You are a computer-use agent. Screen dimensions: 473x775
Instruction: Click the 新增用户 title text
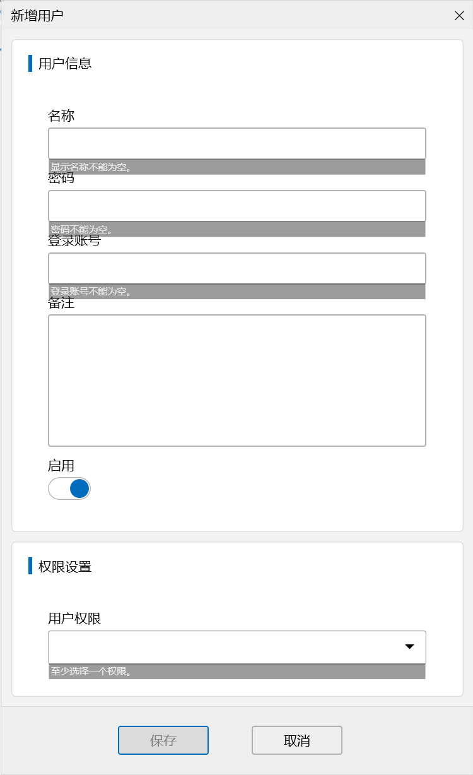pos(37,16)
